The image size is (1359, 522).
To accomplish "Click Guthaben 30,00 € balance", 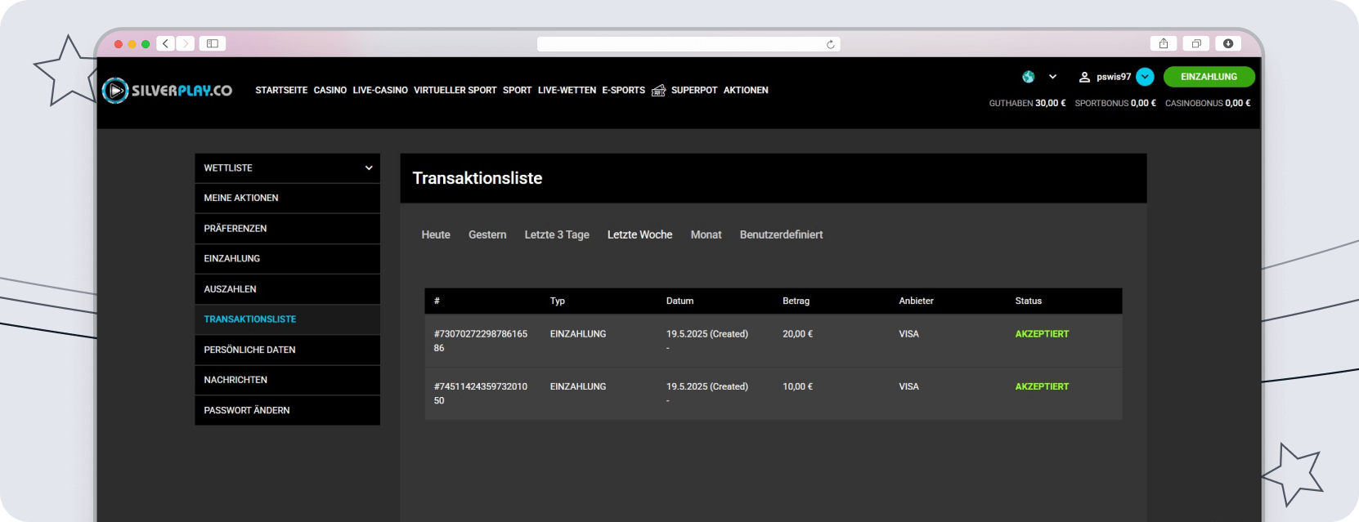I will coord(1027,103).
